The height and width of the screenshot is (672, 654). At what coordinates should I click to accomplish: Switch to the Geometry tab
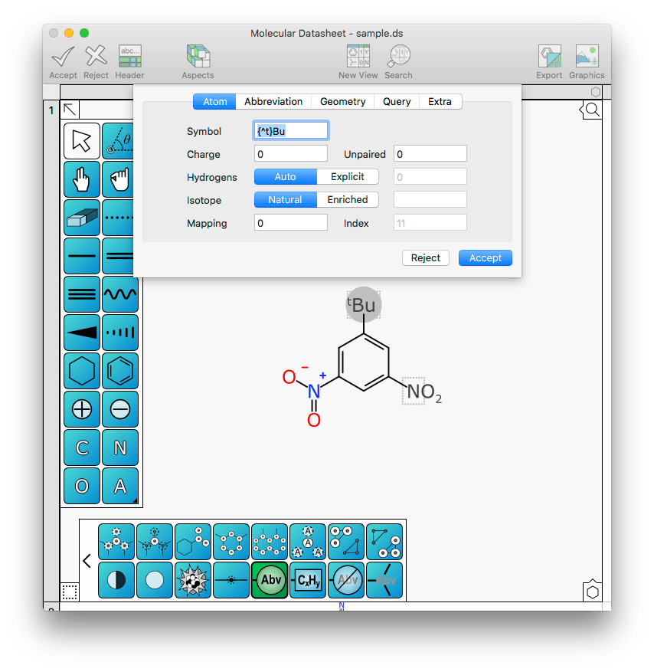[343, 102]
